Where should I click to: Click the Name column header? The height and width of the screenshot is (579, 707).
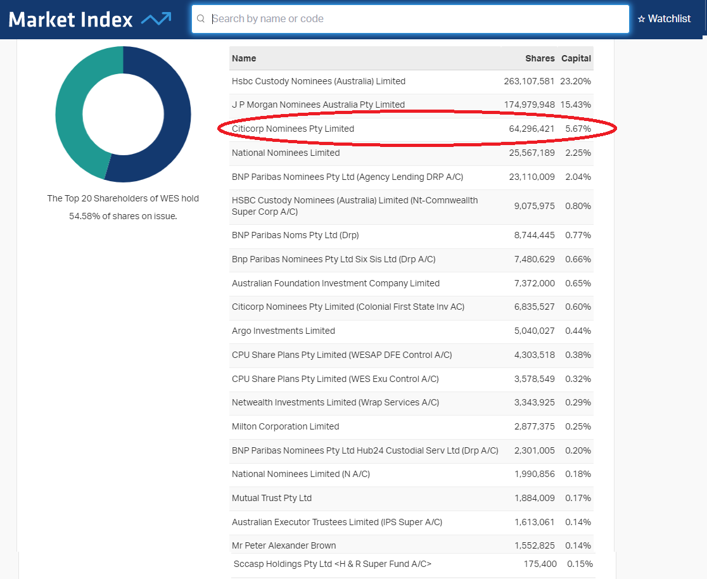pyautogui.click(x=244, y=58)
